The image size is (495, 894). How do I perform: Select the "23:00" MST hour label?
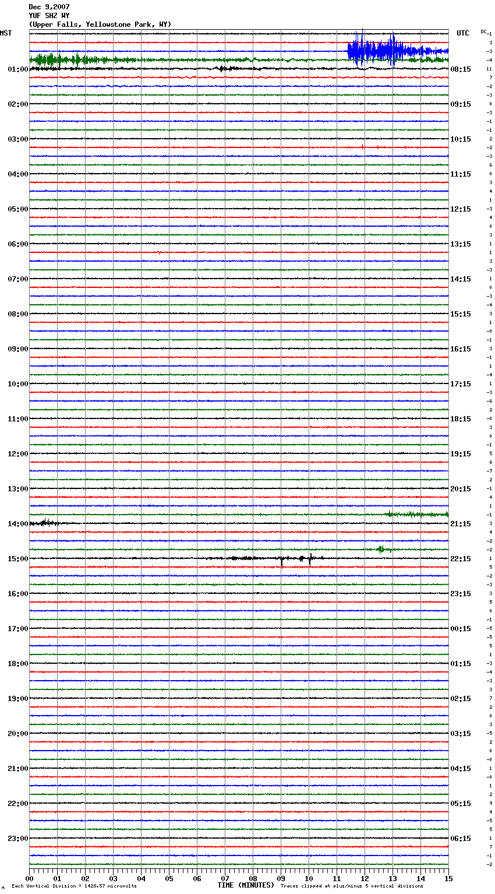point(18,839)
